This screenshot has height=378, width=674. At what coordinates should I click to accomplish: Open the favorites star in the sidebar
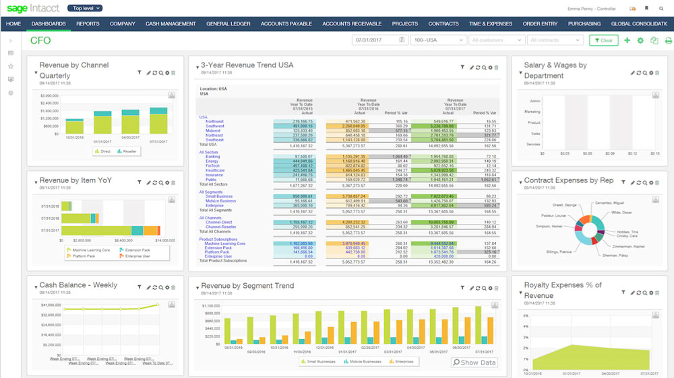11,66
